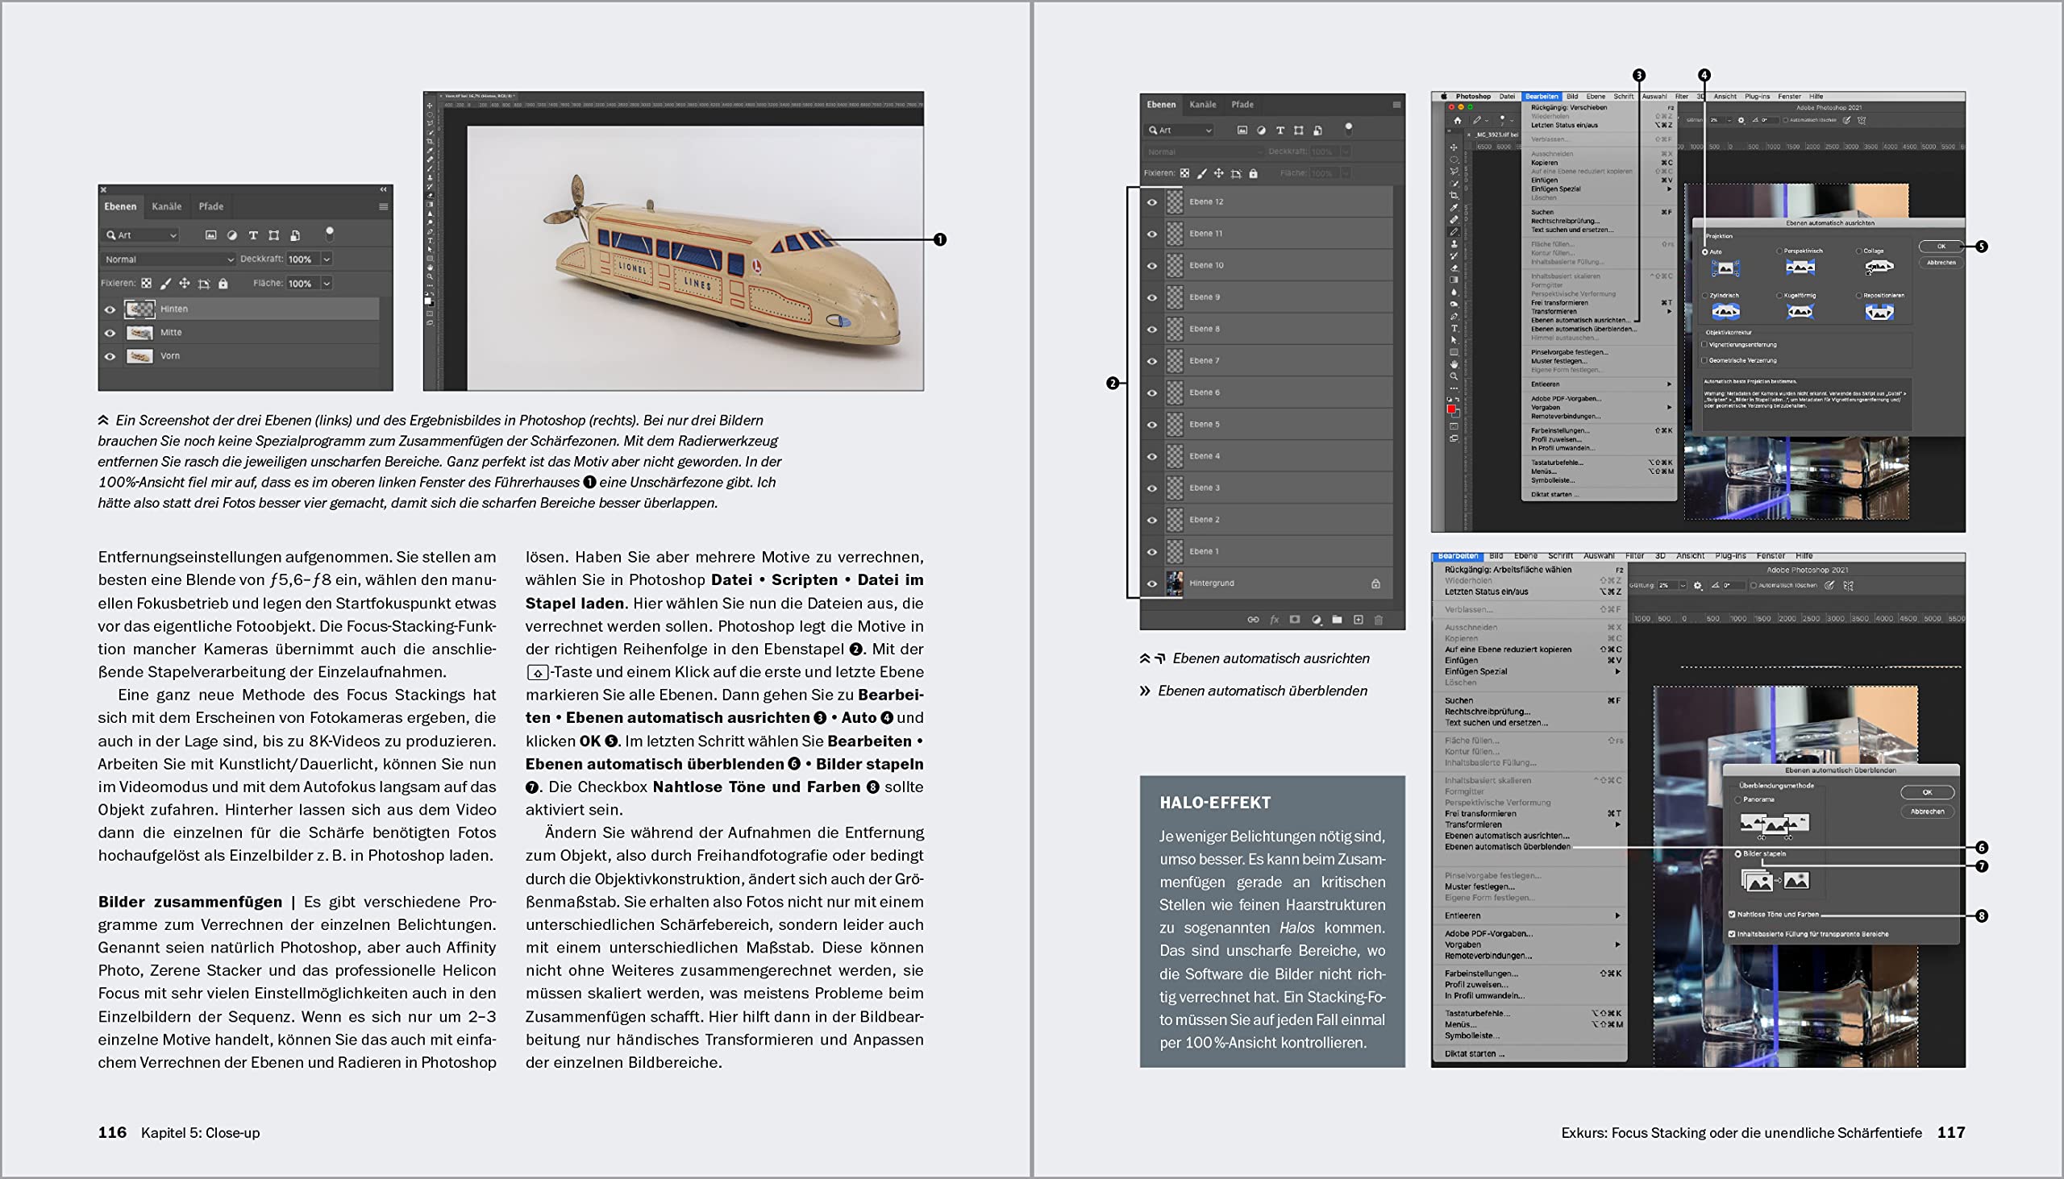Add a layer mask in the Ebene 12 panel
Screen dimensions: 2064x1179
(x=1295, y=620)
